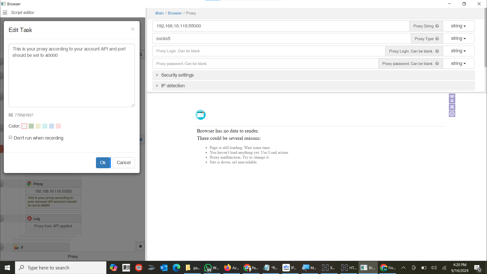Select the green color swatch
487x274 pixels.
click(x=31, y=126)
